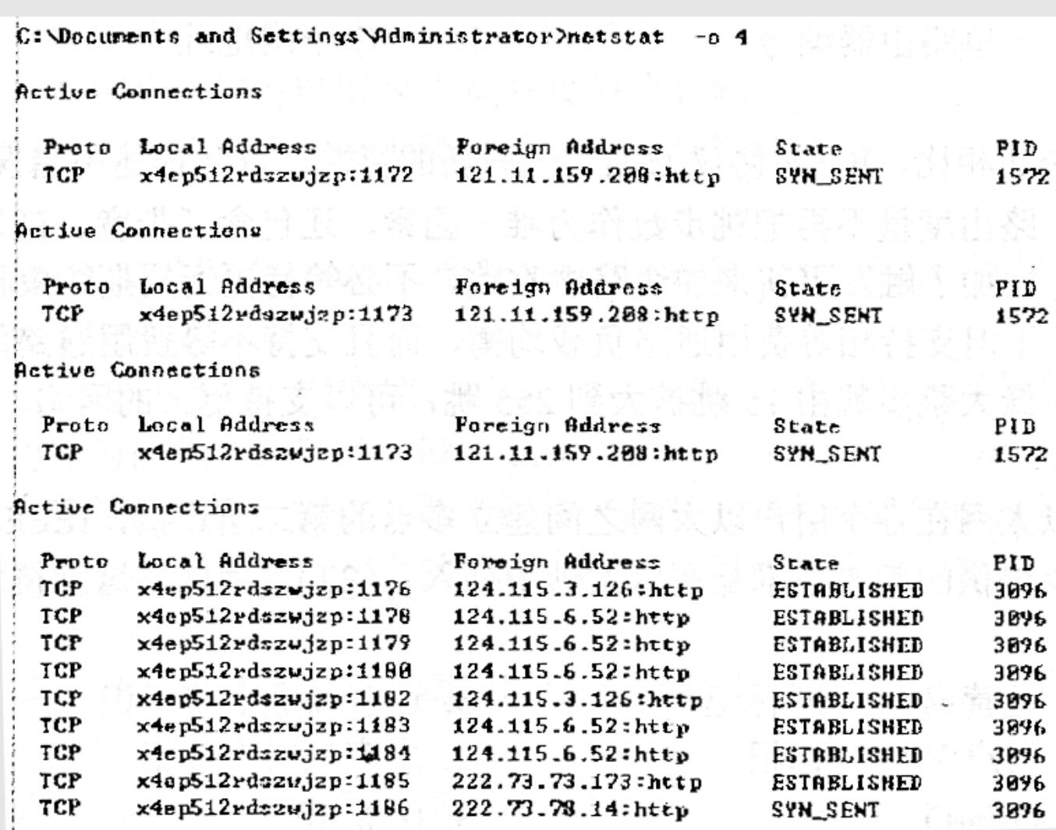The width and height of the screenshot is (1056, 830).
Task: Click the first SYN_SENT state entry
Action: coord(829,176)
